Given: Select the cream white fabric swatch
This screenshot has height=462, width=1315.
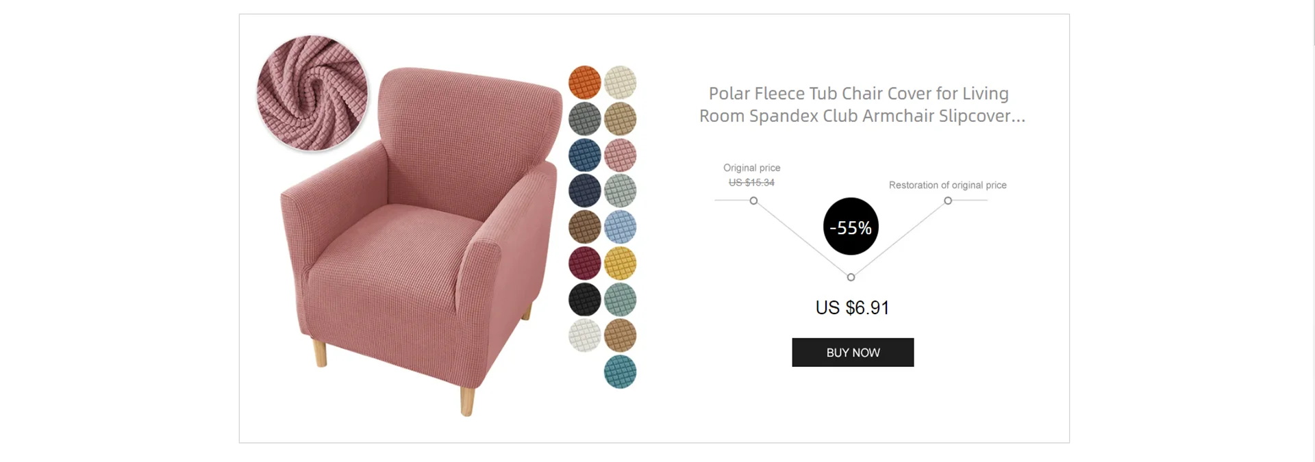Looking at the screenshot, I should coord(621,82).
